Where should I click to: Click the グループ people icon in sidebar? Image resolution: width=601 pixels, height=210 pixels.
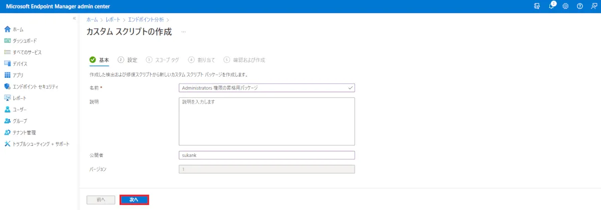[7, 121]
